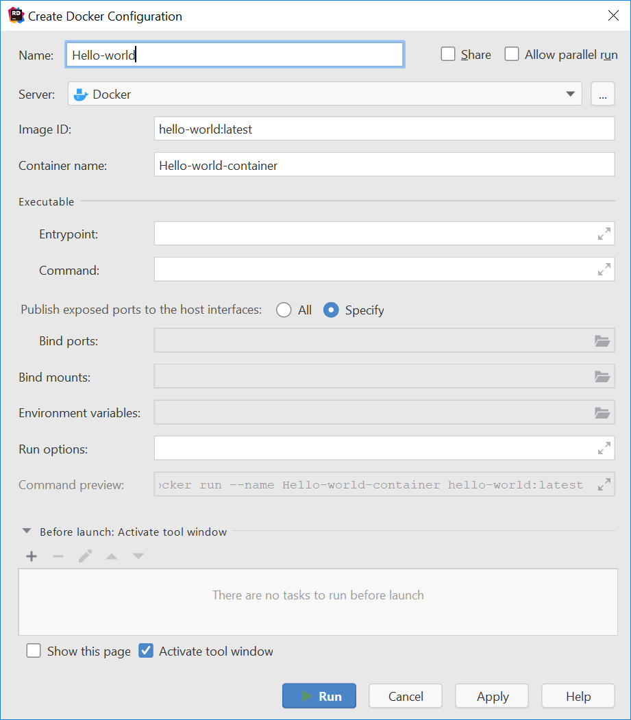Viewport: 631px width, 720px height.
Task: Click the server browse ellipsis button
Action: [602, 95]
